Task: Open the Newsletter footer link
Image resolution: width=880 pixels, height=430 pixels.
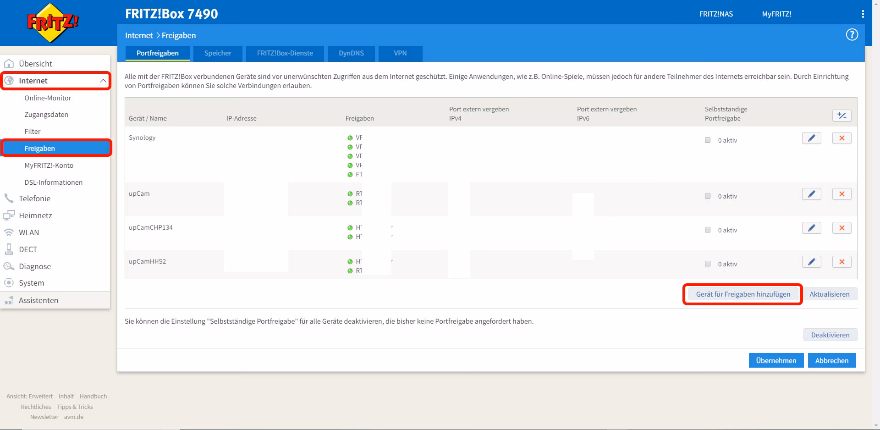Action: pyautogui.click(x=44, y=417)
